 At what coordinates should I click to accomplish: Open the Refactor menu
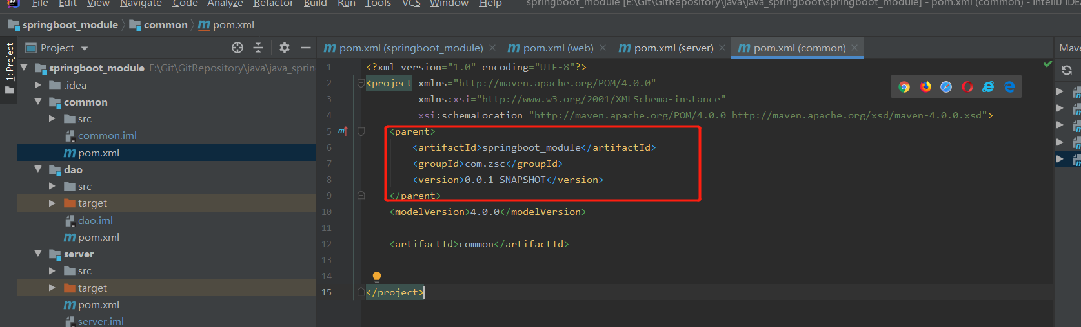[x=273, y=3]
